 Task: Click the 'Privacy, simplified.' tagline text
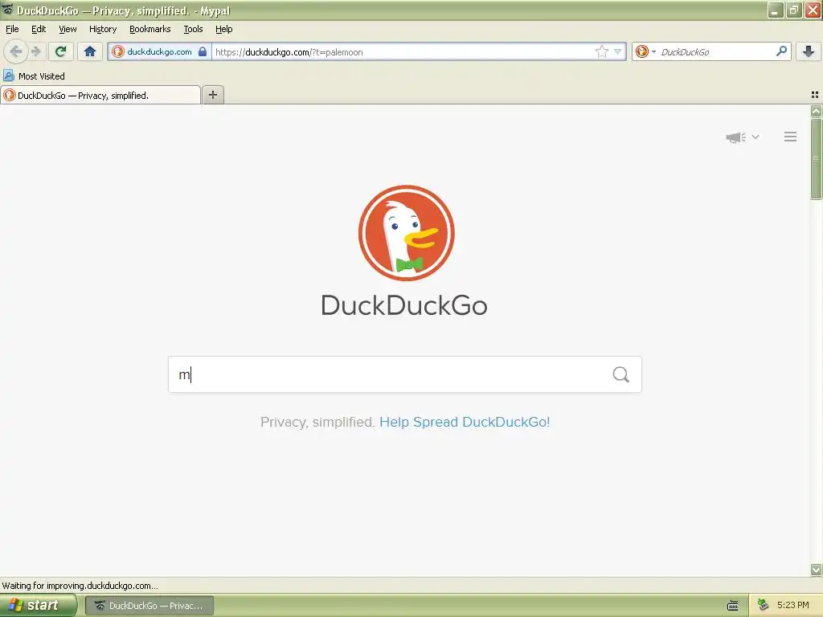[317, 422]
